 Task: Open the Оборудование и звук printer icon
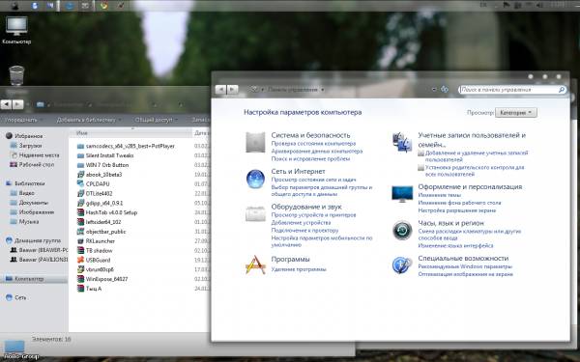click(255, 213)
